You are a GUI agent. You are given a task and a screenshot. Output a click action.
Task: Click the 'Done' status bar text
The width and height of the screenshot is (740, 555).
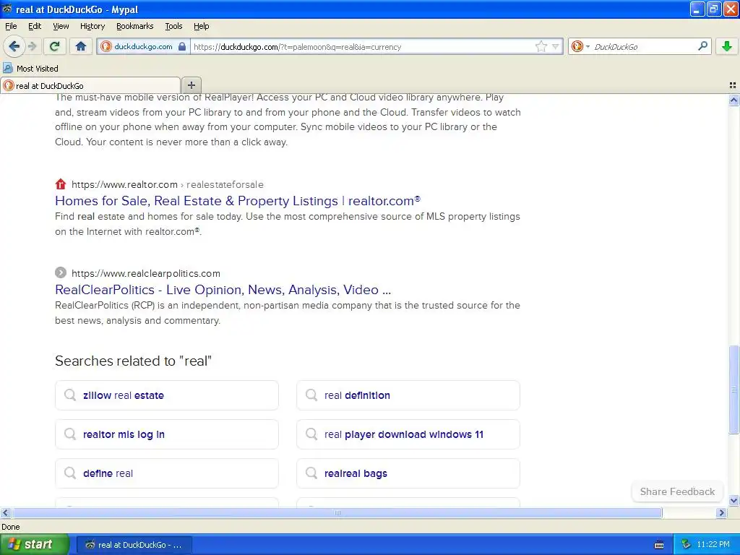[x=10, y=527]
